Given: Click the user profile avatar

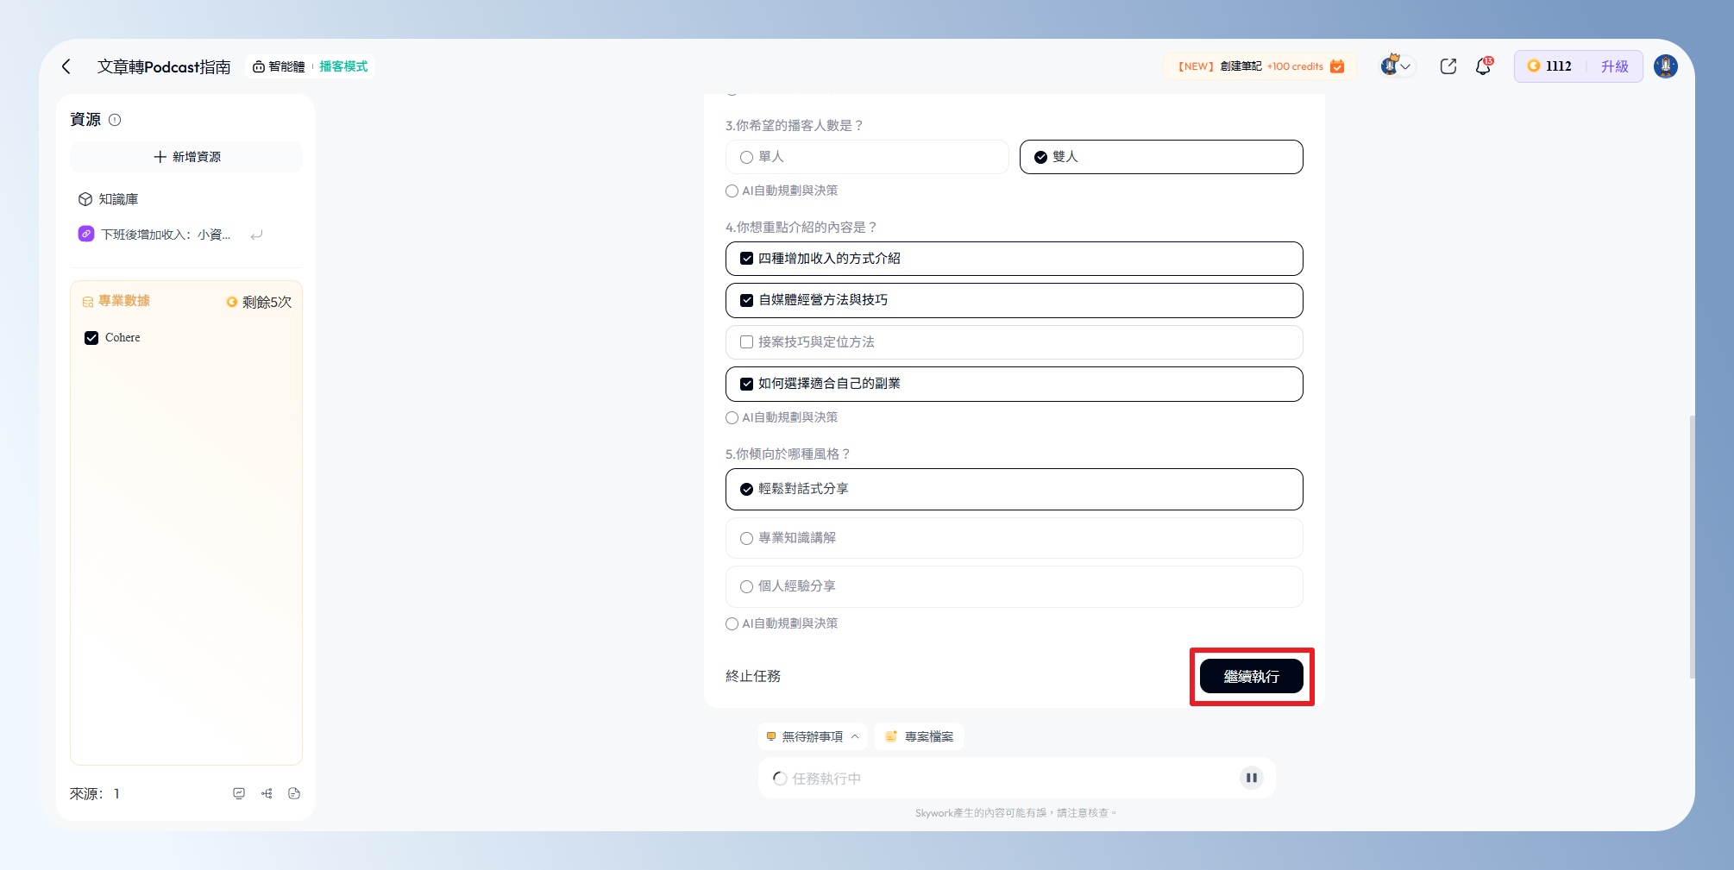Looking at the screenshot, I should click(1665, 66).
